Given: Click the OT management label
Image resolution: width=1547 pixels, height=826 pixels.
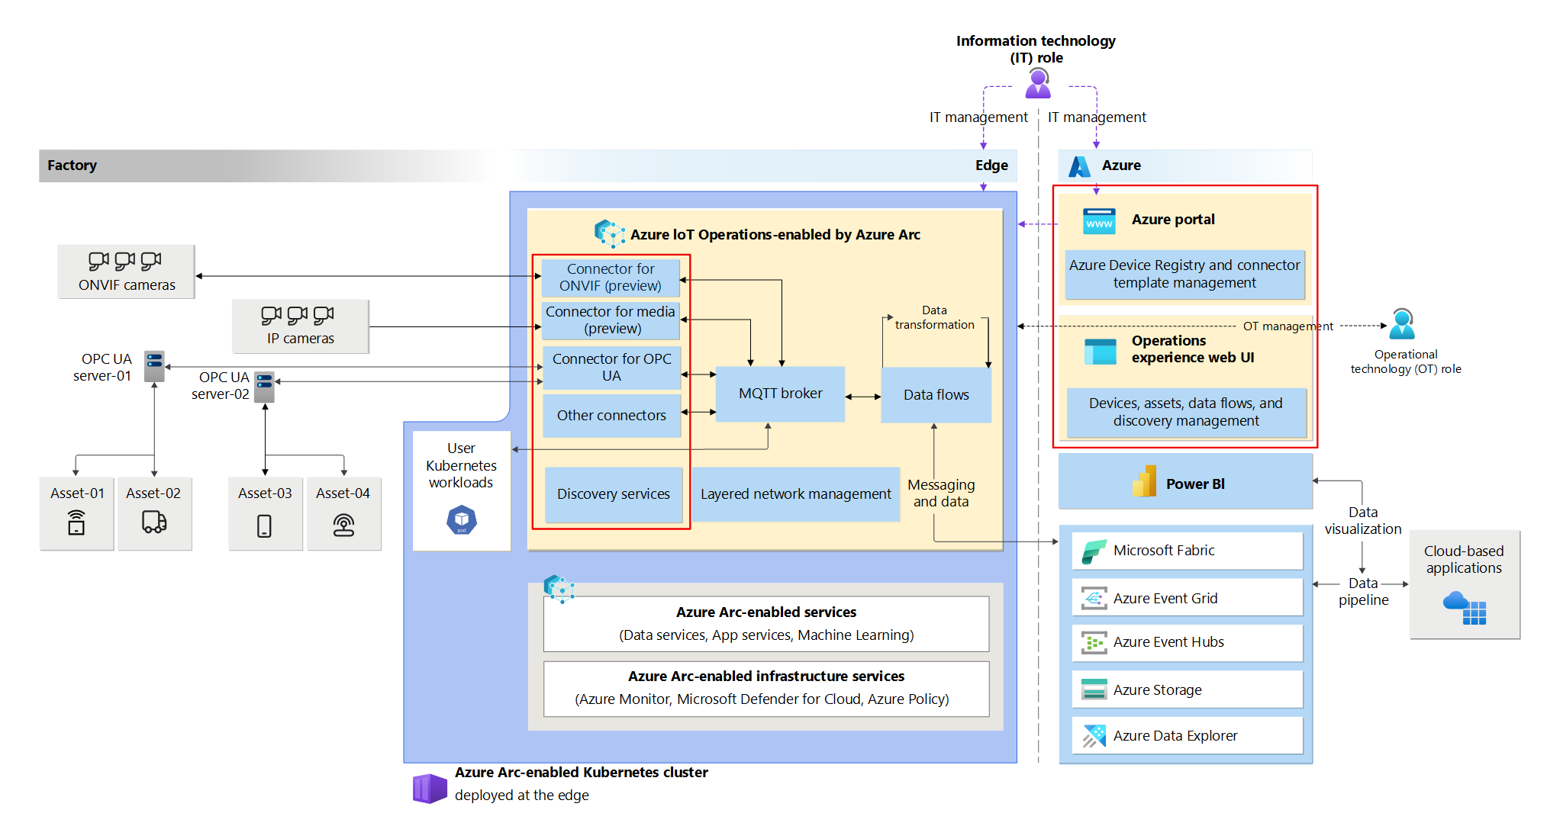Looking at the screenshot, I should [x=1288, y=326].
